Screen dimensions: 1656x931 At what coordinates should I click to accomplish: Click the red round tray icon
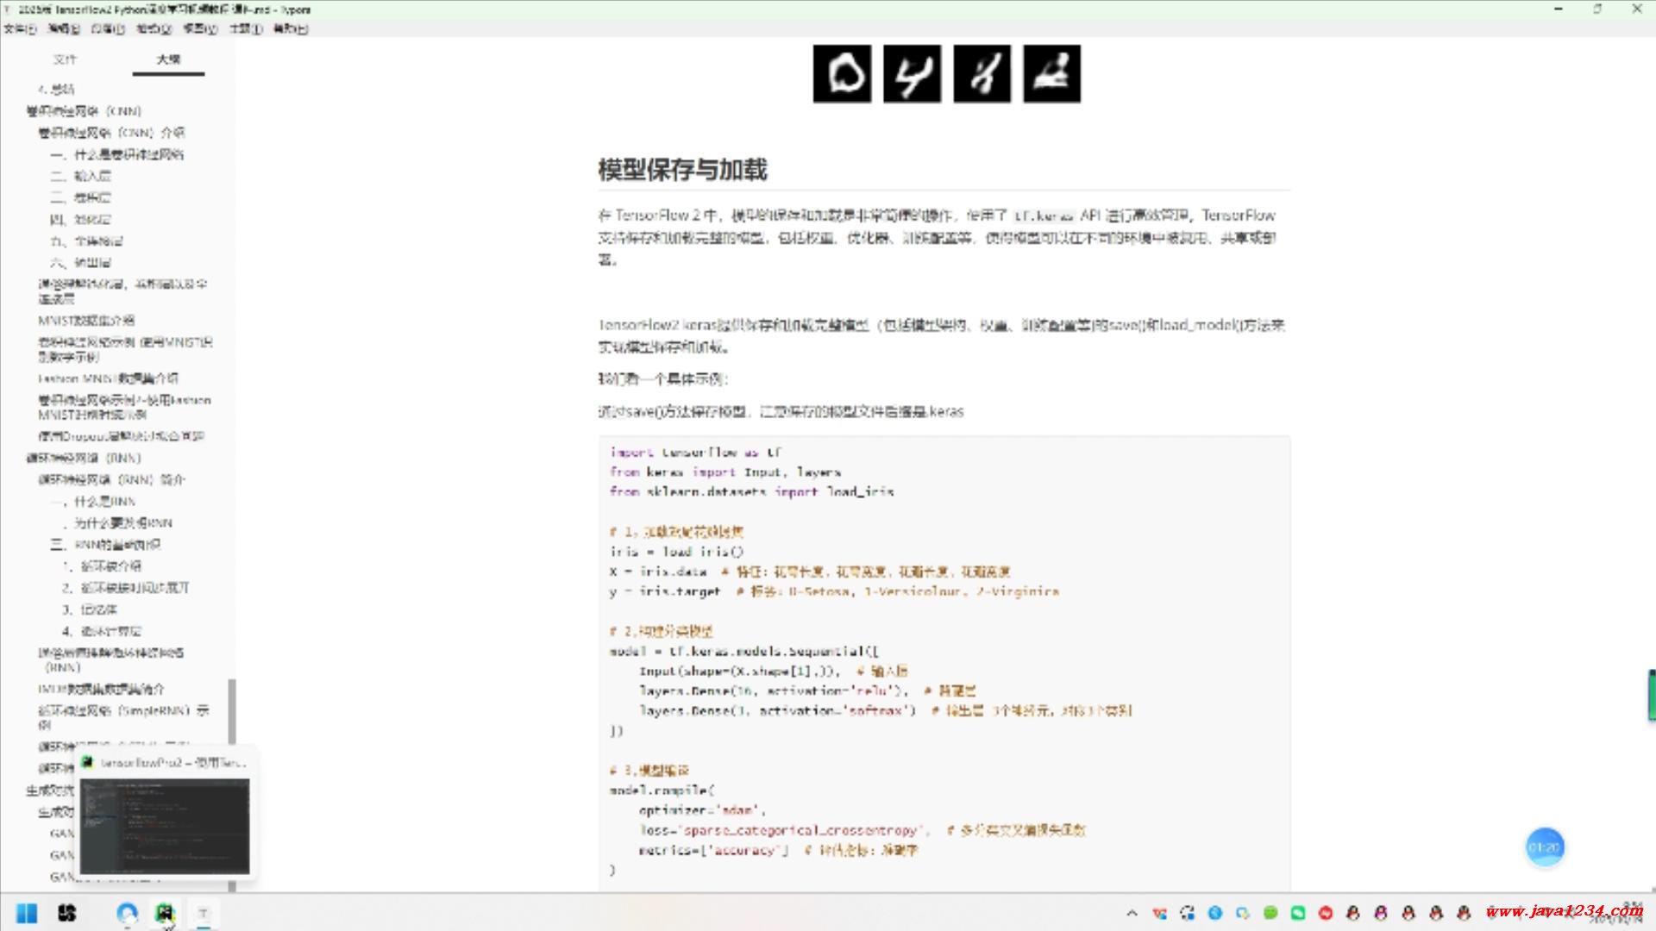(1326, 913)
